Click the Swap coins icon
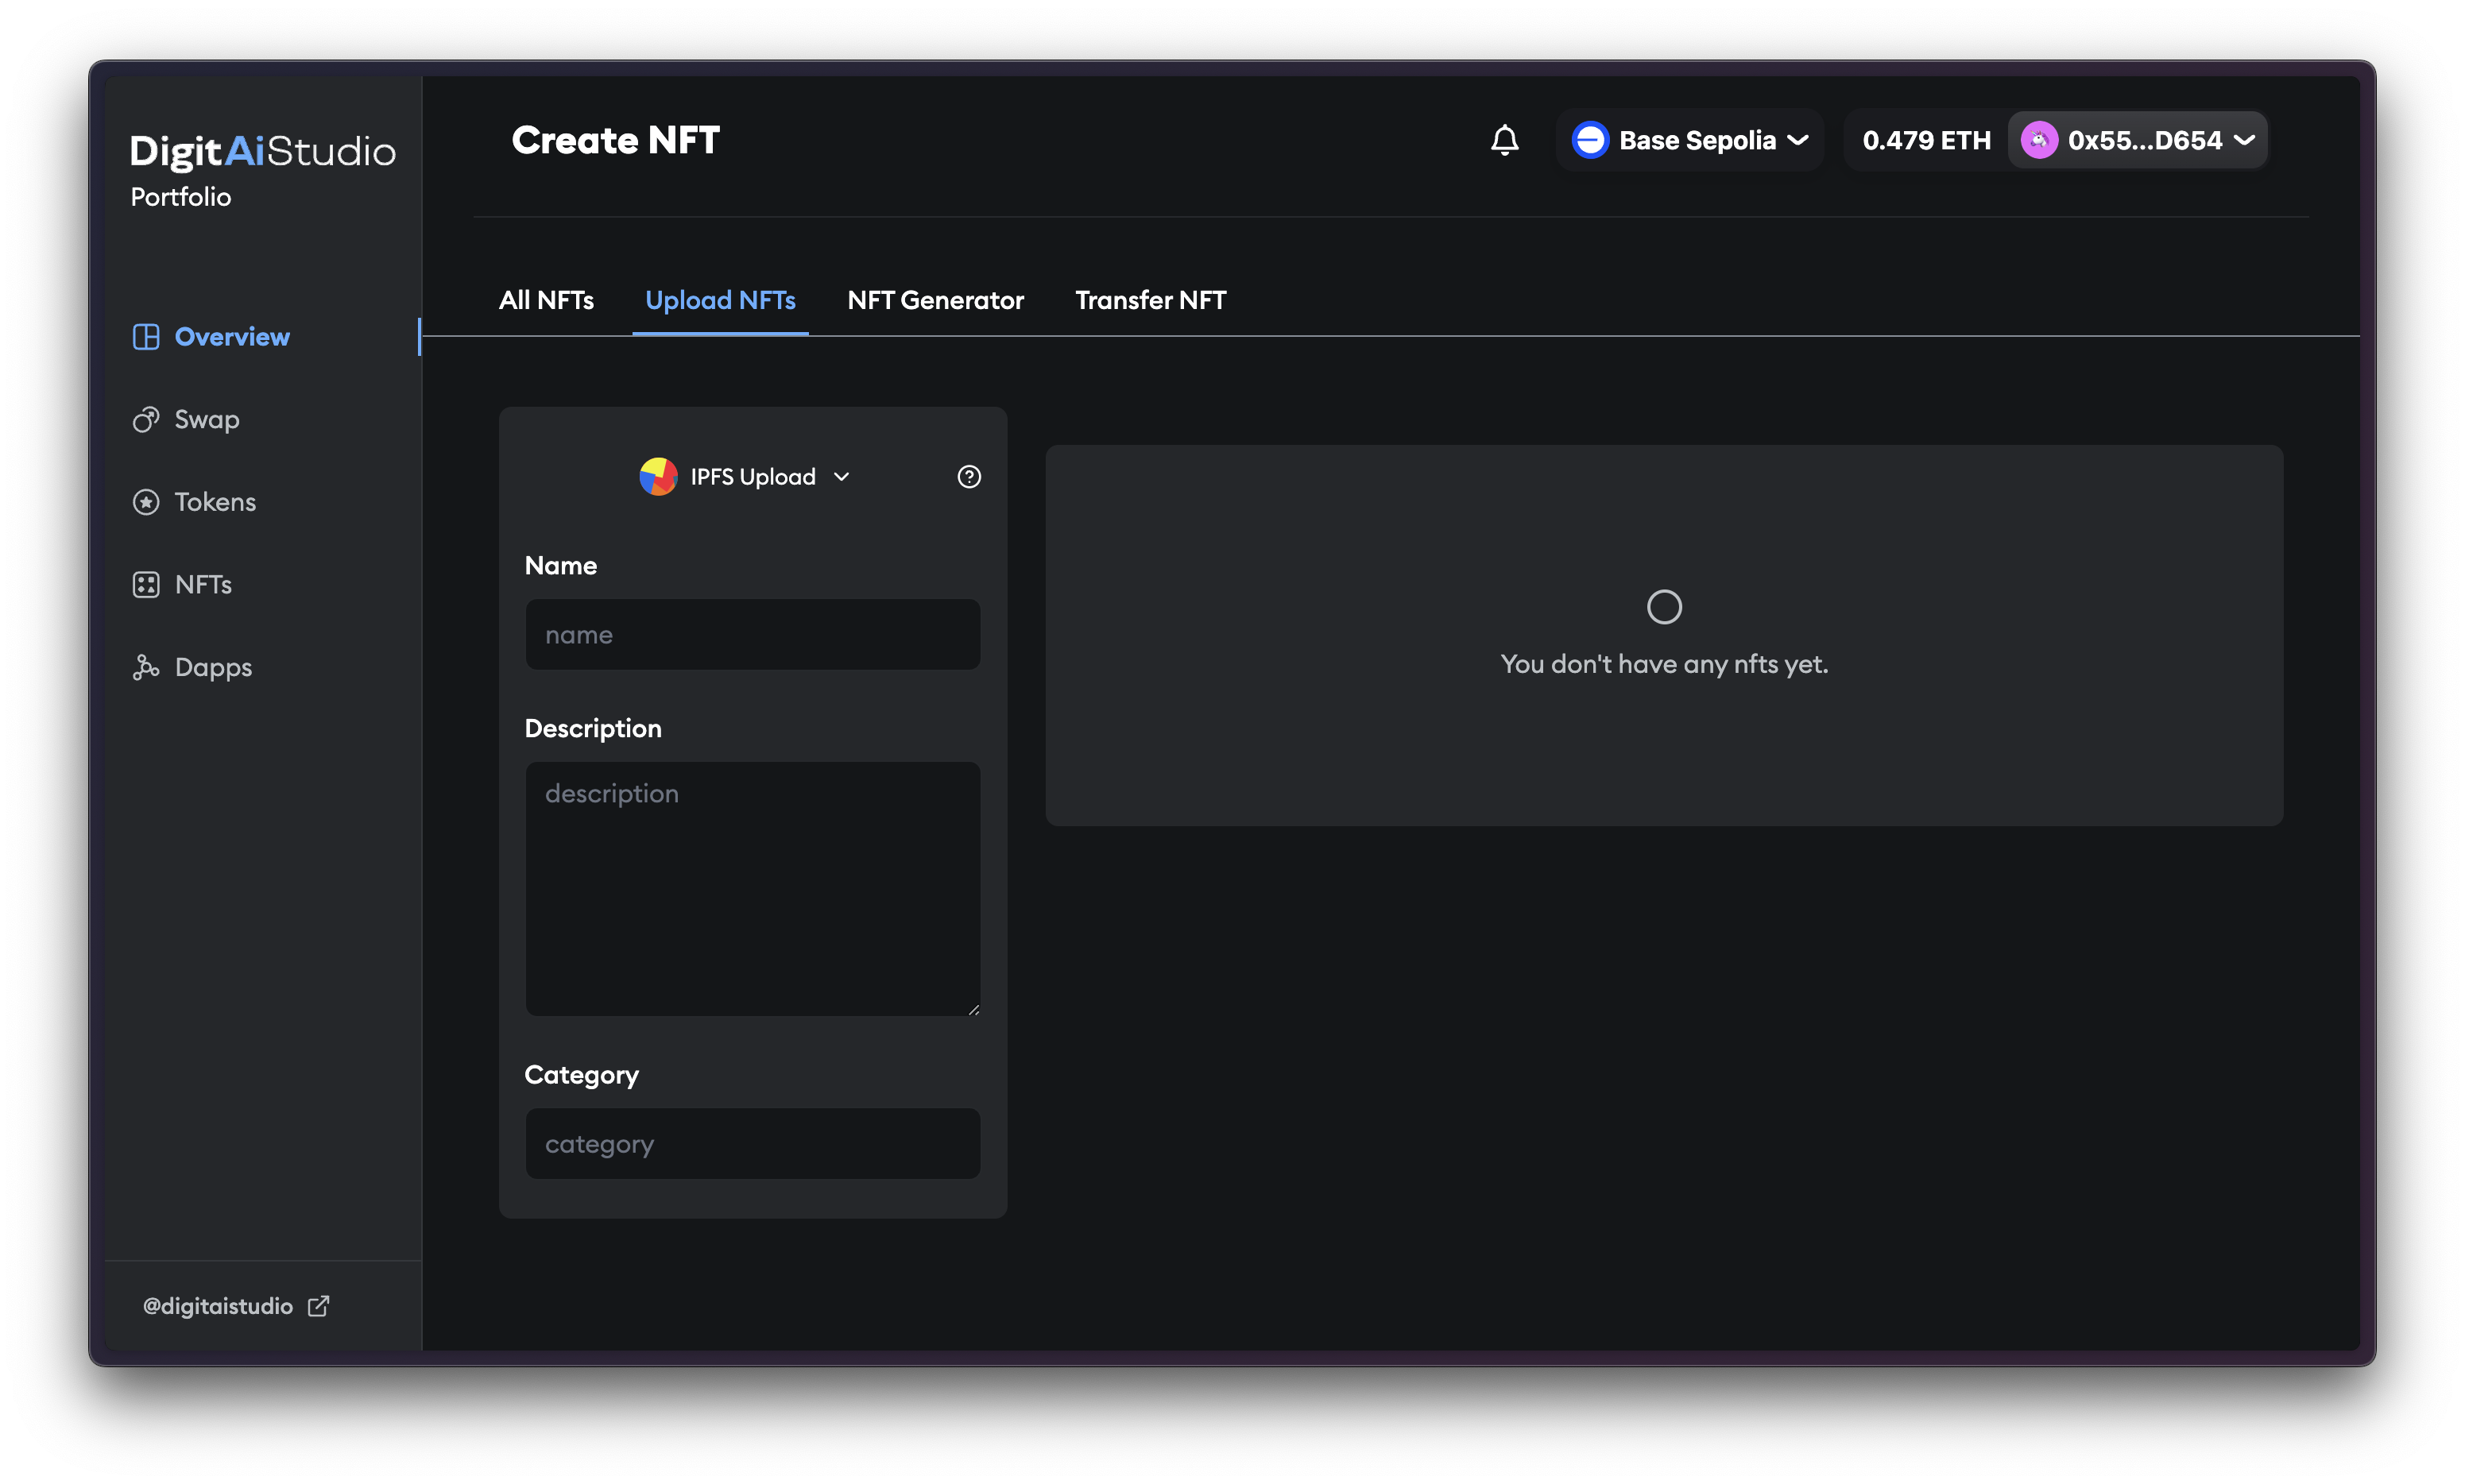 point(146,420)
